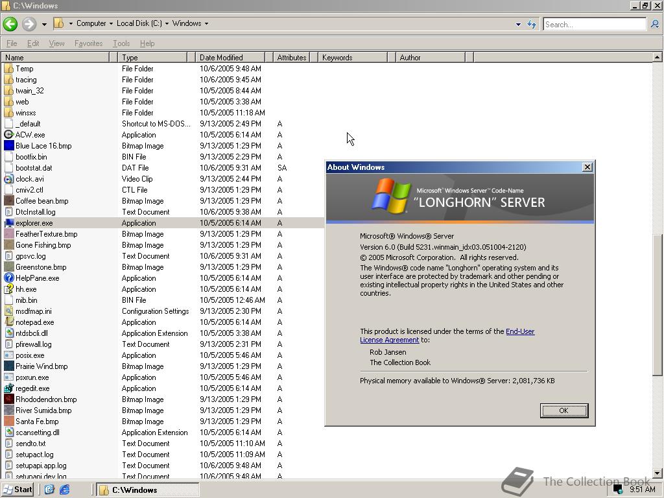Select the clock.avi video icon

coord(9,178)
